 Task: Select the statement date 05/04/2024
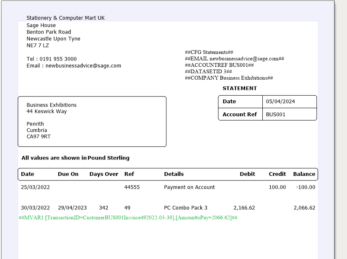[x=280, y=102]
